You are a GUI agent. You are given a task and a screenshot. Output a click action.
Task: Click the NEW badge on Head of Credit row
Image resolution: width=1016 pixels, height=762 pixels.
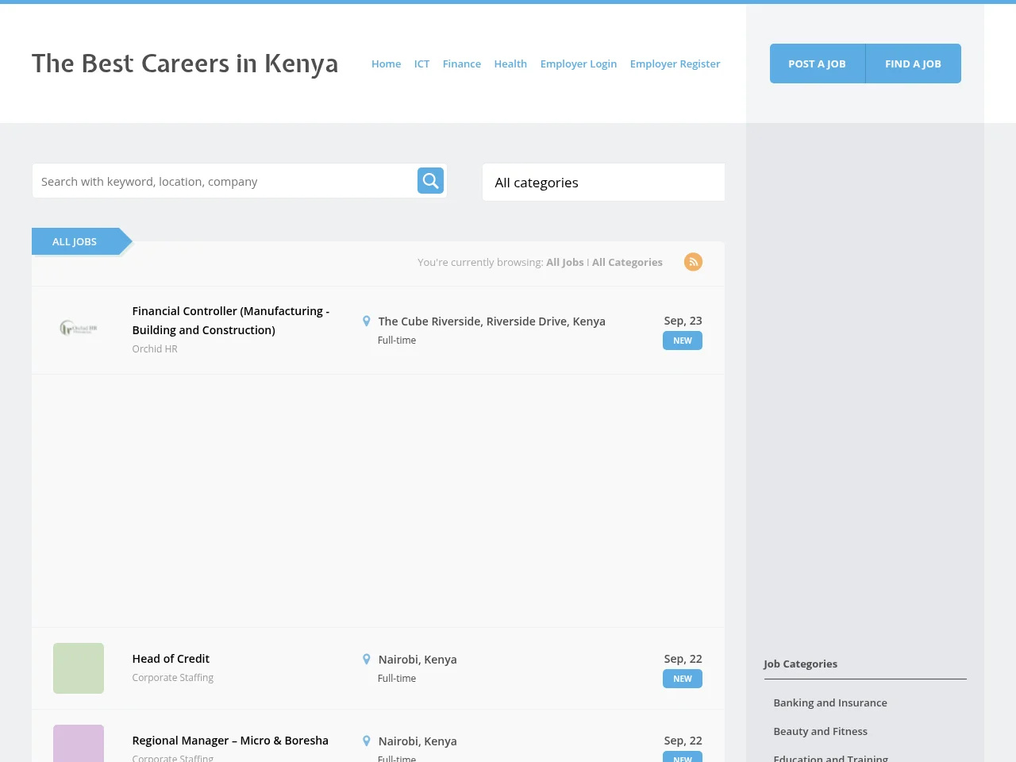click(683, 679)
